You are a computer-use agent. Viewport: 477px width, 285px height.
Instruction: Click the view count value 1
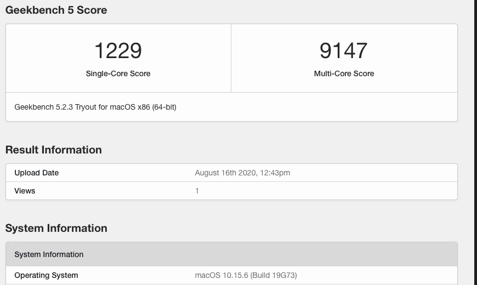(x=197, y=191)
